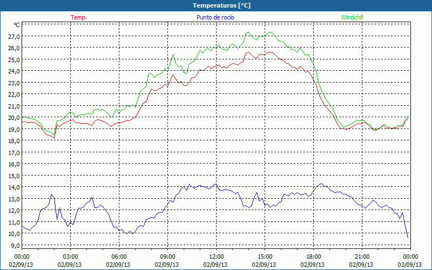432x270 pixels.
Task: Click the Temperaturas [°C] chart title
Action: [221, 5]
